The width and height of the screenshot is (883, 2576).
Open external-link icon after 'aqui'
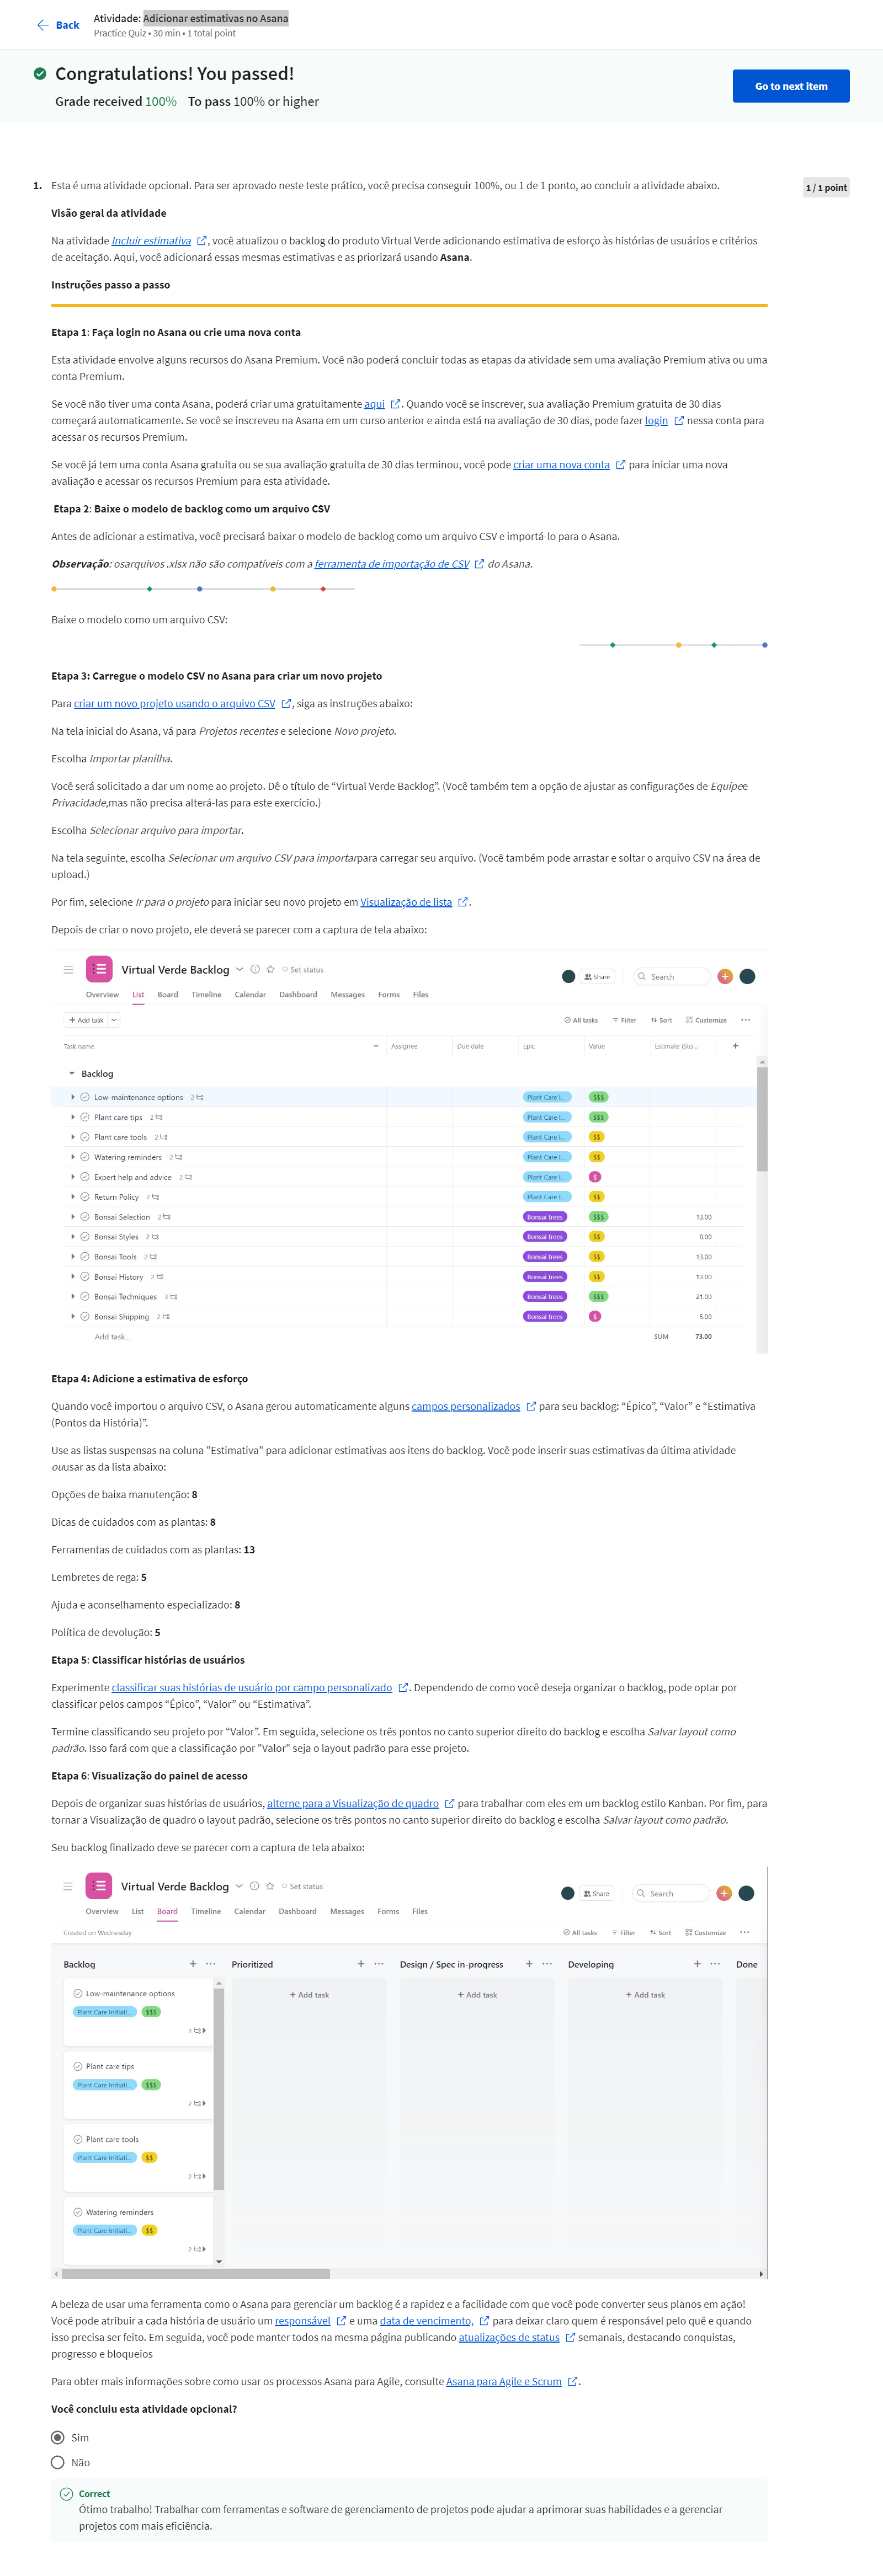395,404
